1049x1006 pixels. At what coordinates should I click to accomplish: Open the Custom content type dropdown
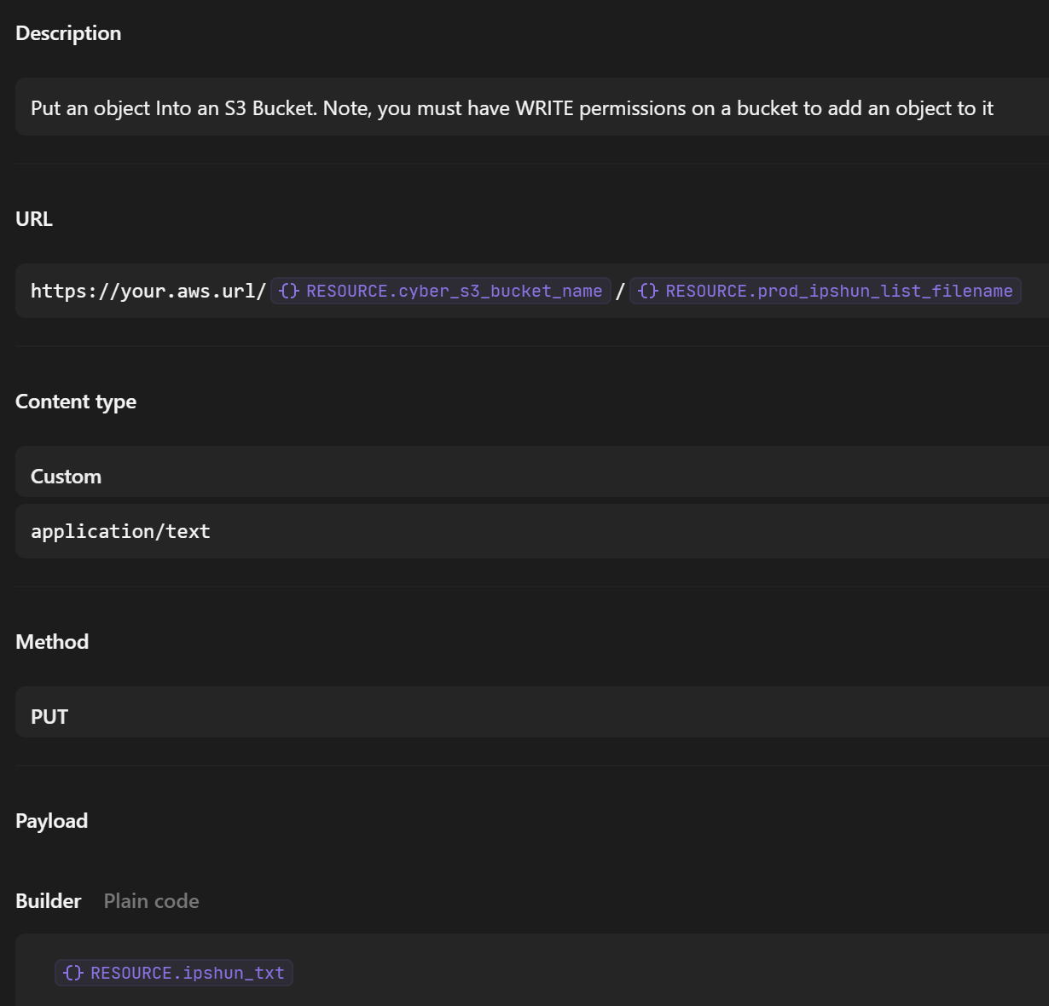pyautogui.click(x=529, y=477)
